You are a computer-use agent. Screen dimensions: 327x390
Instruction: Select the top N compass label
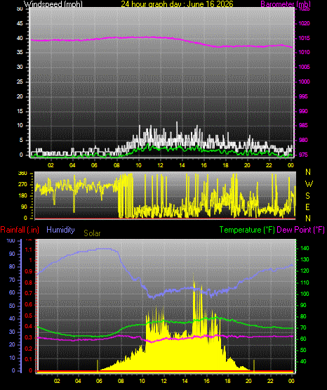pos(308,172)
